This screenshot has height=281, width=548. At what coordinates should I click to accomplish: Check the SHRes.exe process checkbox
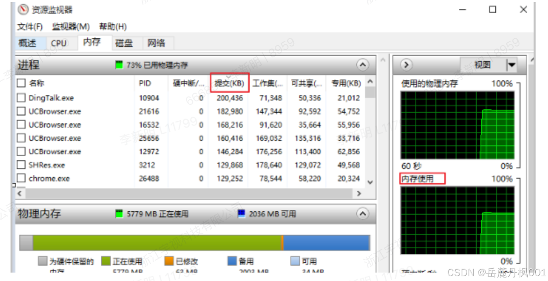click(x=21, y=165)
